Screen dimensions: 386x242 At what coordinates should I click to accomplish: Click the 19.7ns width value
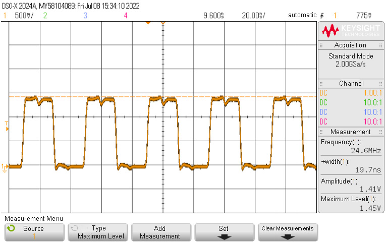click(368, 170)
